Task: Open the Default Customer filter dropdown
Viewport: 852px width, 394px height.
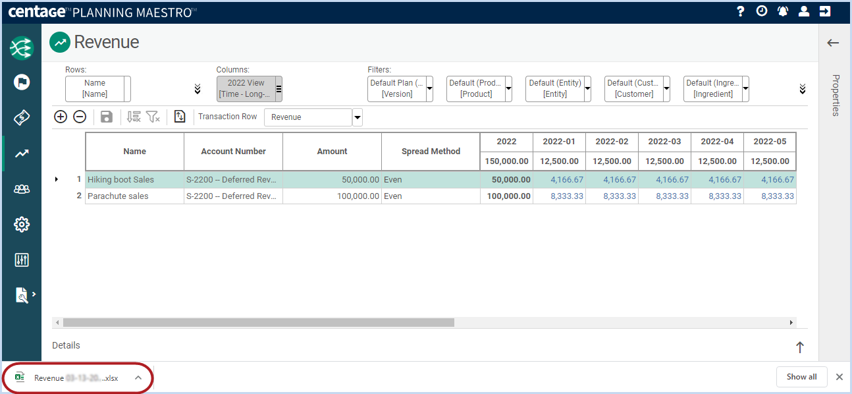Action: [x=666, y=88]
